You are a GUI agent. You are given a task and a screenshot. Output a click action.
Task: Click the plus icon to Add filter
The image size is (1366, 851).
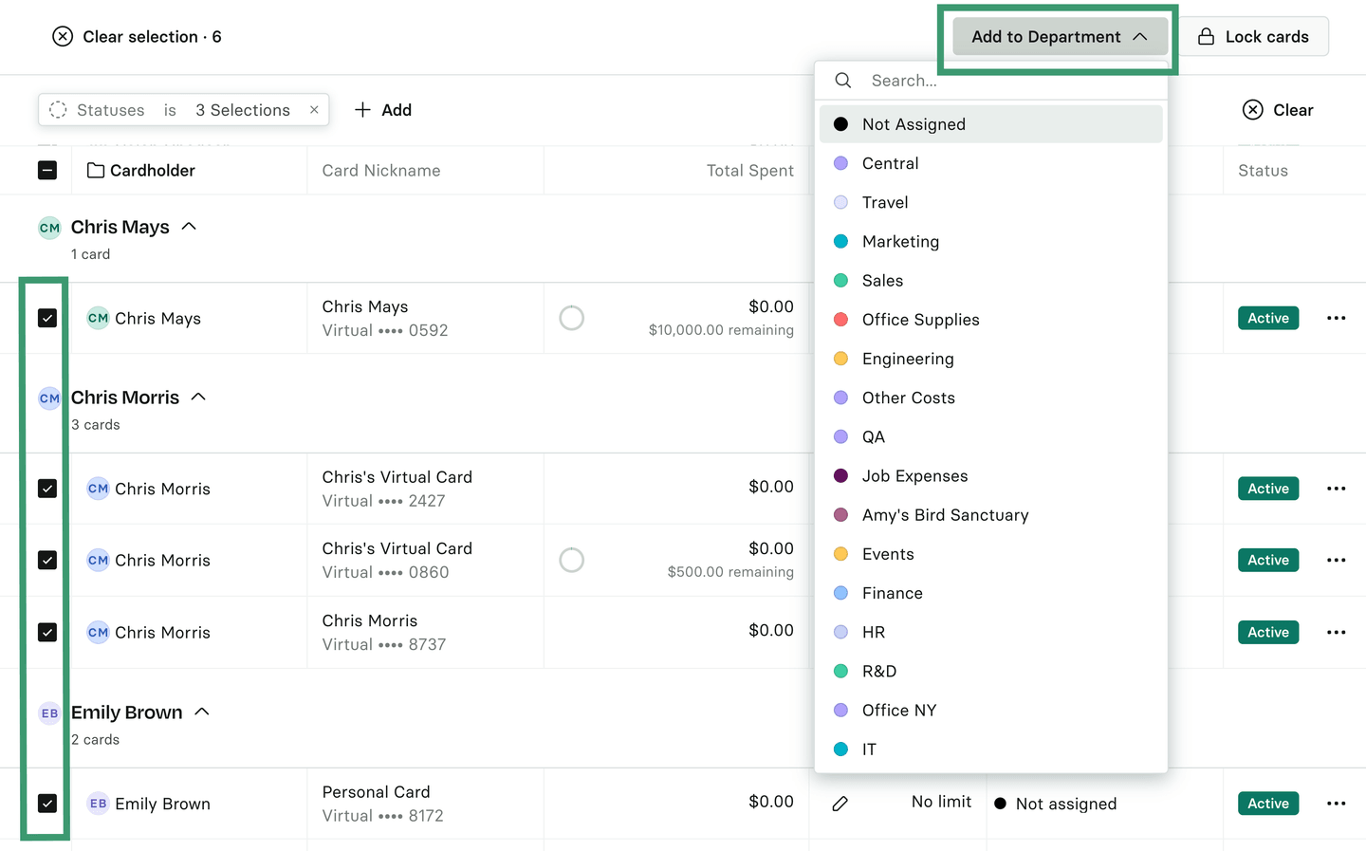(x=362, y=110)
